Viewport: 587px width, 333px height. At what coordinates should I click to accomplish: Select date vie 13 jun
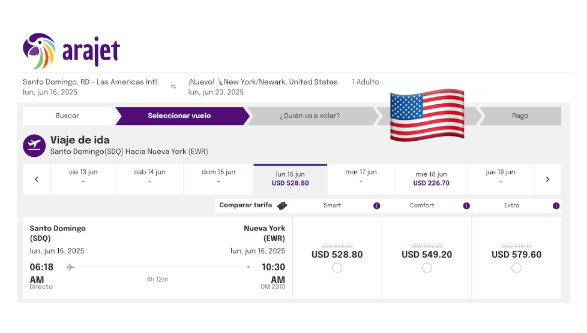point(83,180)
